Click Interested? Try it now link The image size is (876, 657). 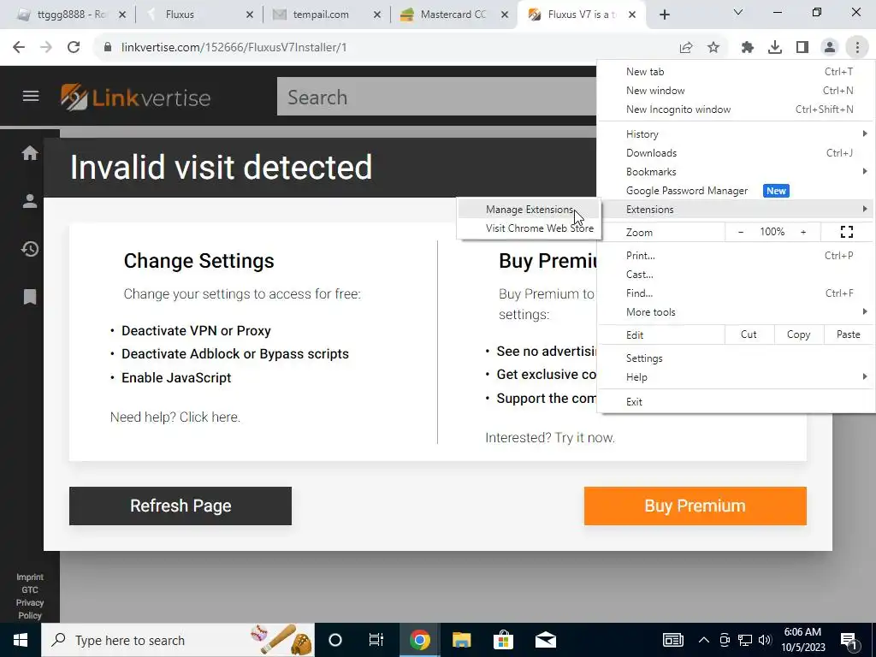(x=550, y=438)
